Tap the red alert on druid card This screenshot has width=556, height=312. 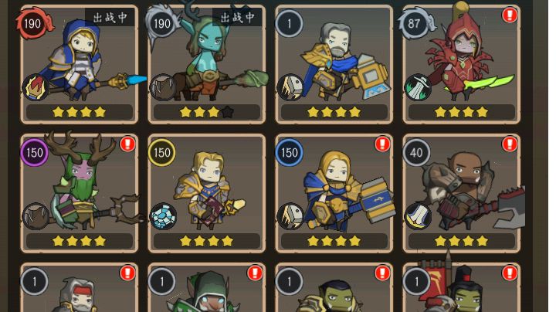coord(127,144)
